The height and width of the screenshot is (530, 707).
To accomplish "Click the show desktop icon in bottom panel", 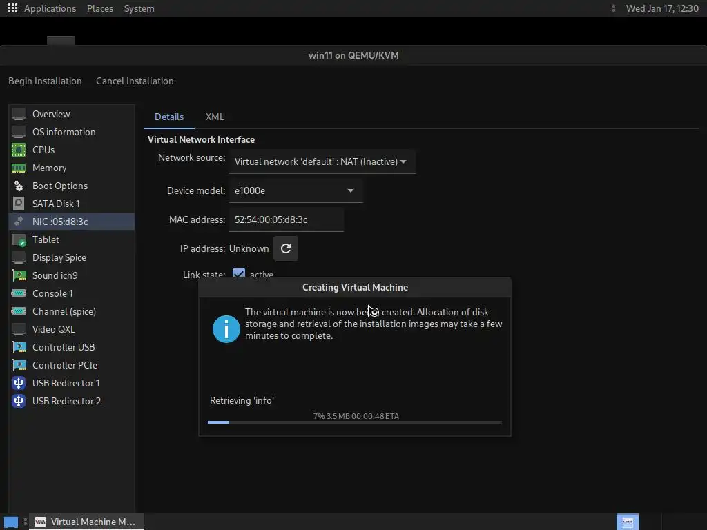I will 11,522.
